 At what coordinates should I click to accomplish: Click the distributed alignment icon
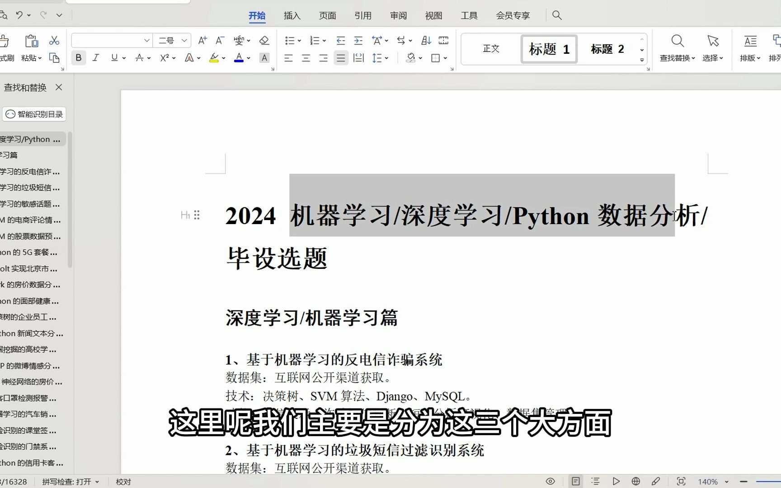[358, 58]
